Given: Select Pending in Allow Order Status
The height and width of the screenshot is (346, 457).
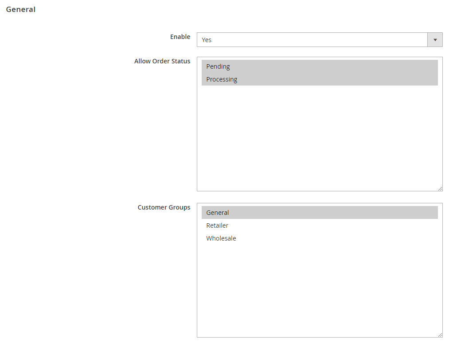Looking at the screenshot, I should [x=218, y=66].
